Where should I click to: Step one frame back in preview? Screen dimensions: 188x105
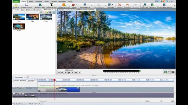pos(66,73)
